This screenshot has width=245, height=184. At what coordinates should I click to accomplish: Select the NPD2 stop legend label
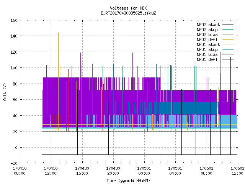(x=207, y=30)
